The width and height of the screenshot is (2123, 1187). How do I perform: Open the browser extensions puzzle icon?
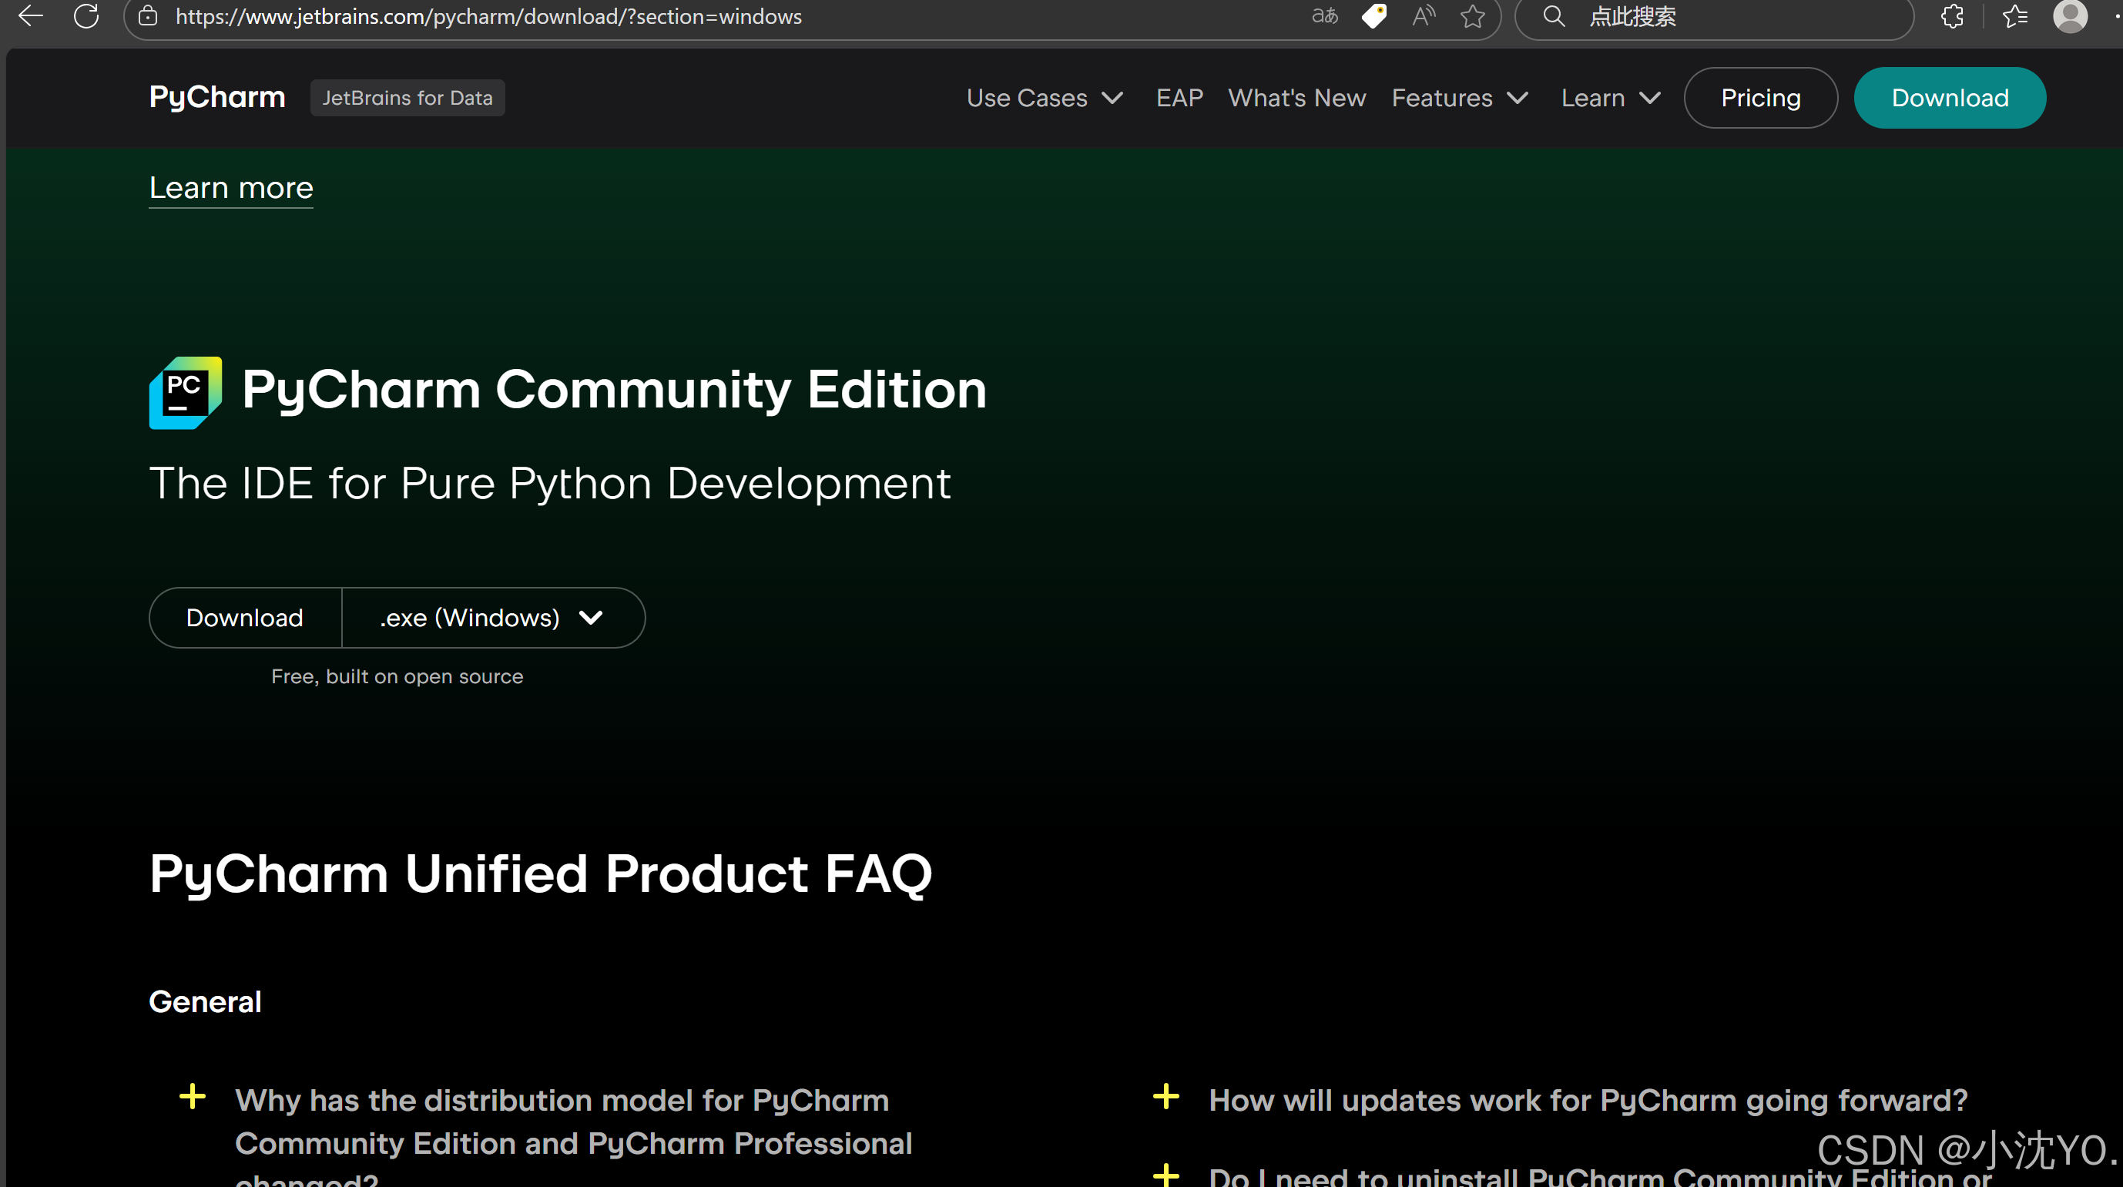tap(1953, 15)
